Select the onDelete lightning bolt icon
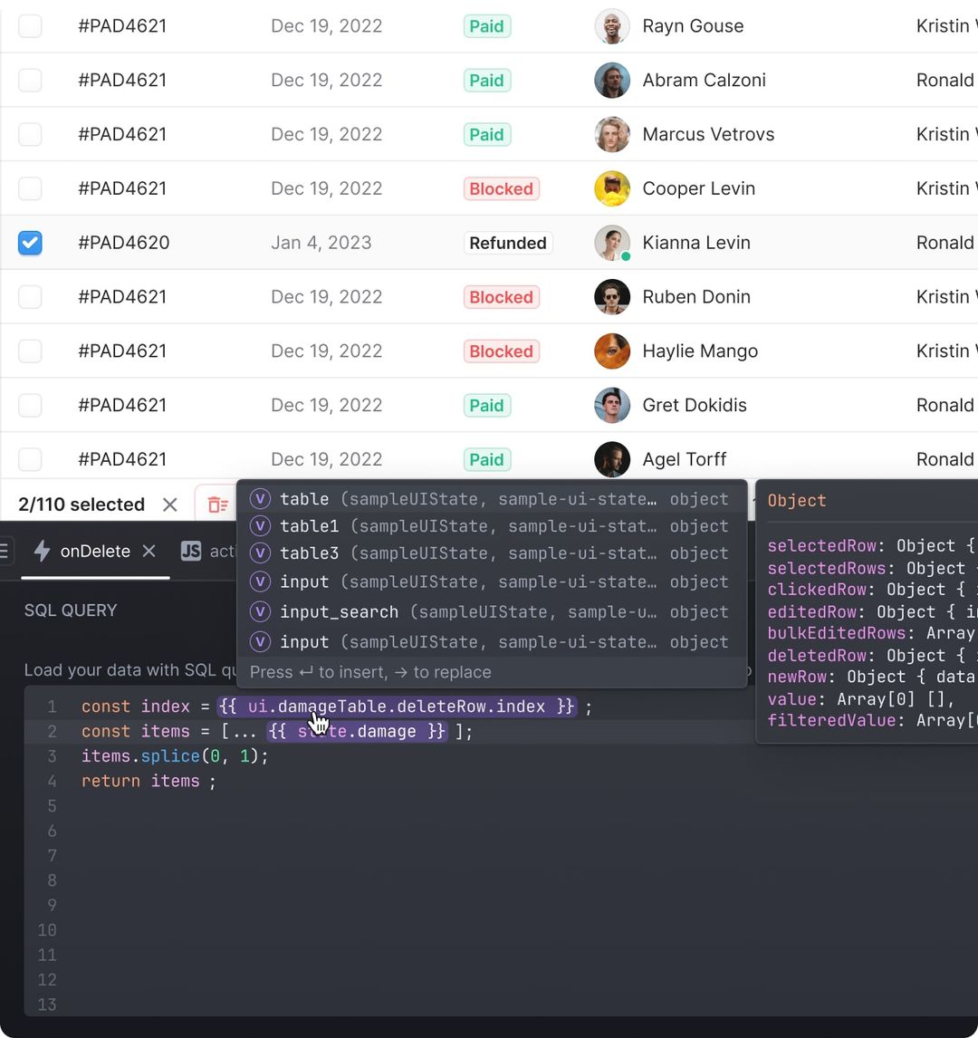Screen dimensions: 978x1038 coord(43,551)
